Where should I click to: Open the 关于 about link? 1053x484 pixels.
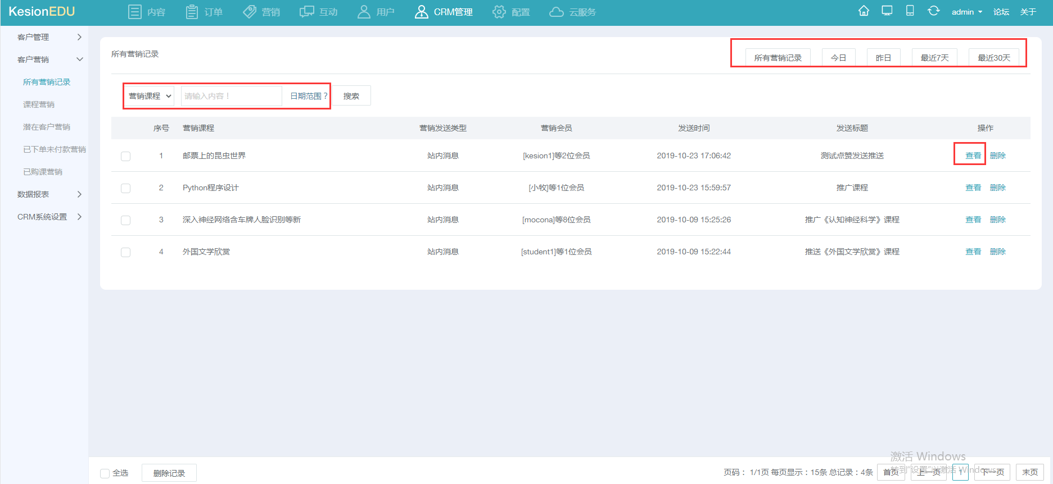click(1028, 12)
